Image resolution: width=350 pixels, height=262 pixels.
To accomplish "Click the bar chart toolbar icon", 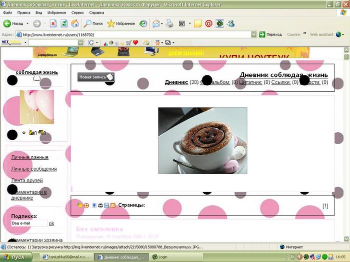I will (105, 43).
